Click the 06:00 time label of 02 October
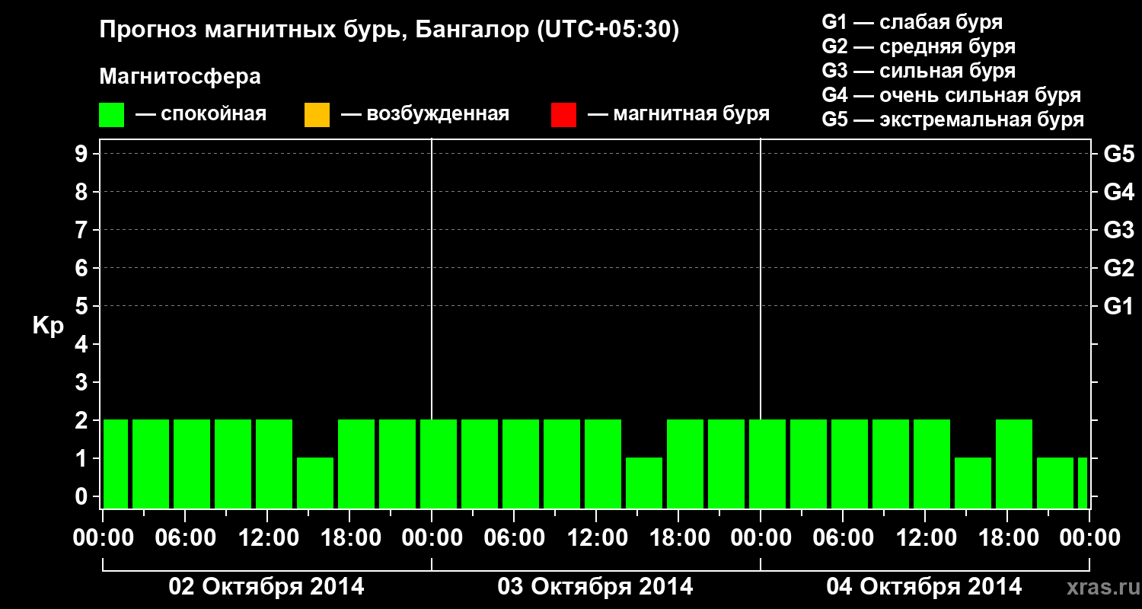 [x=185, y=538]
